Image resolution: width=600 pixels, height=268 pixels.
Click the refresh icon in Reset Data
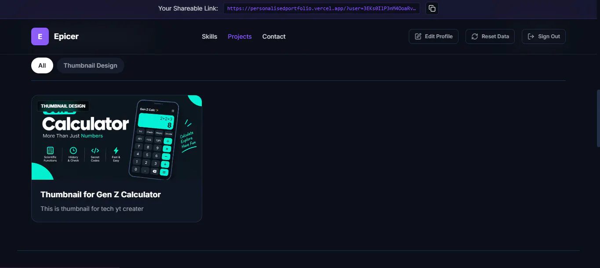475,36
